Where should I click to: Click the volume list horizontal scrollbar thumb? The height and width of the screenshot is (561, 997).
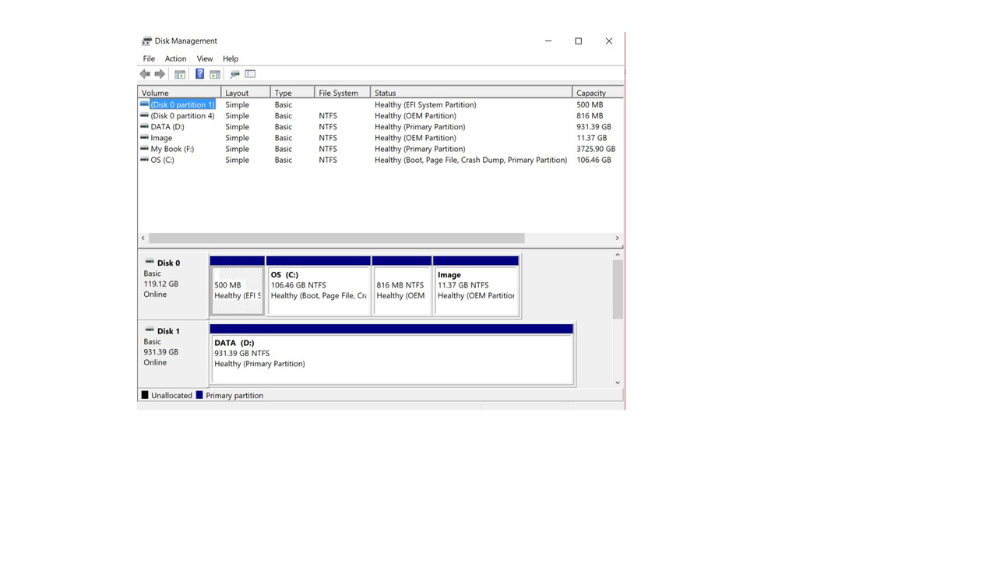pyautogui.click(x=336, y=238)
